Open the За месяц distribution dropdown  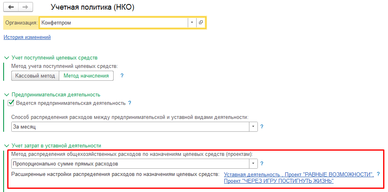point(253,127)
